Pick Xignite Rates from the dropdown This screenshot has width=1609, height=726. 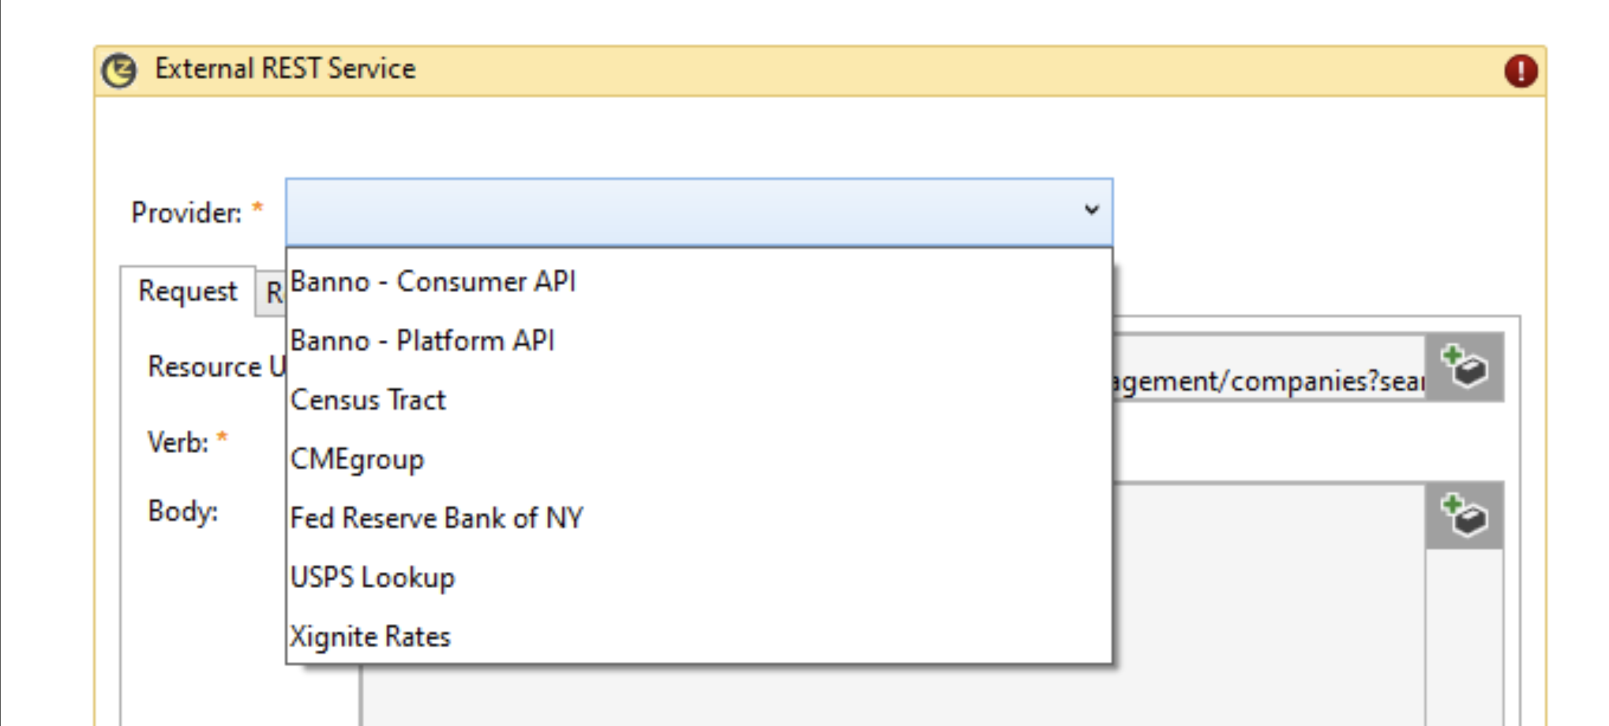coord(369,637)
